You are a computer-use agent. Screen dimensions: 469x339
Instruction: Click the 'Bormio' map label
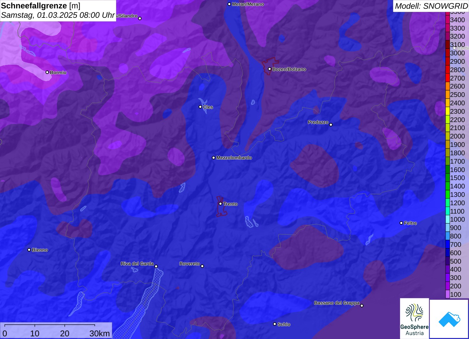58,72
